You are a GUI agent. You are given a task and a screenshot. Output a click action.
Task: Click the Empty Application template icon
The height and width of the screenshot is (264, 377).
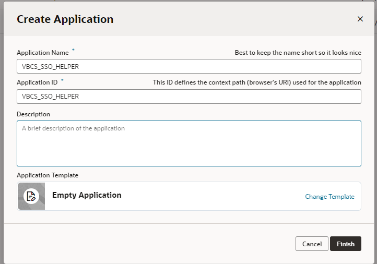click(x=31, y=196)
